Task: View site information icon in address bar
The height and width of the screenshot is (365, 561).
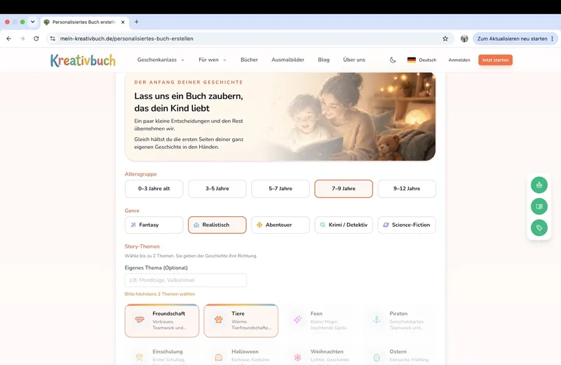Action: click(x=53, y=39)
